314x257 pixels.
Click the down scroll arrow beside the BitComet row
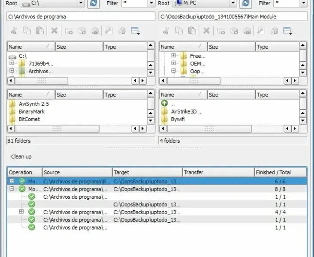(151, 121)
